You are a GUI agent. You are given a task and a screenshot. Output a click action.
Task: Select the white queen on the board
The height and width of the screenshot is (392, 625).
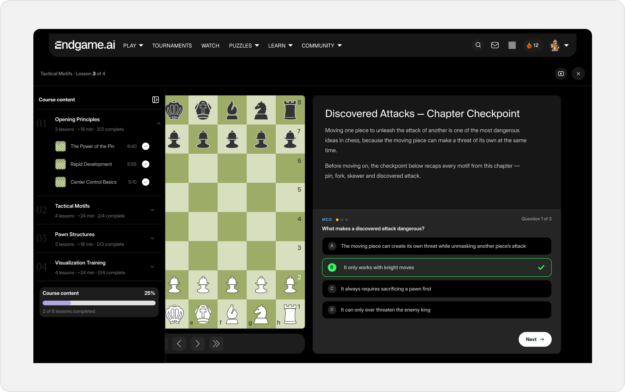[x=175, y=314]
